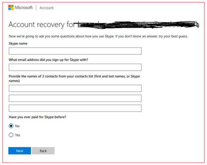Click the gray Back button
207x165 pixels.
point(43,151)
